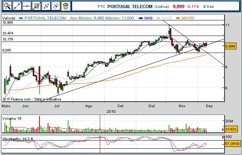This screenshot has width=242, height=155.
Task: Click the Valores panel label
Action: 9,18
